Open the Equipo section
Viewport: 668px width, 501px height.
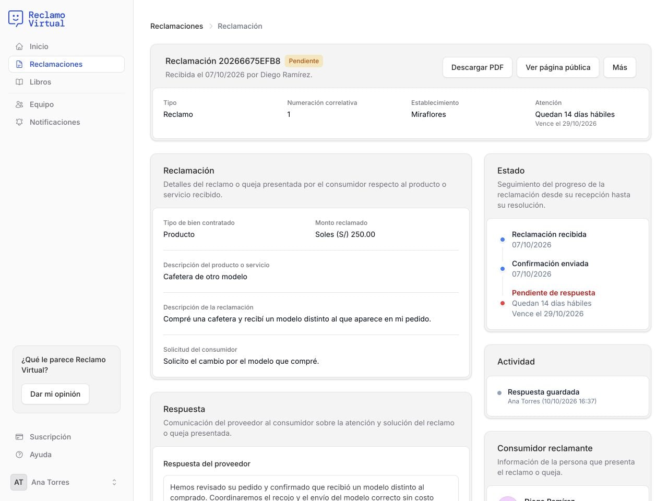[x=66, y=104]
